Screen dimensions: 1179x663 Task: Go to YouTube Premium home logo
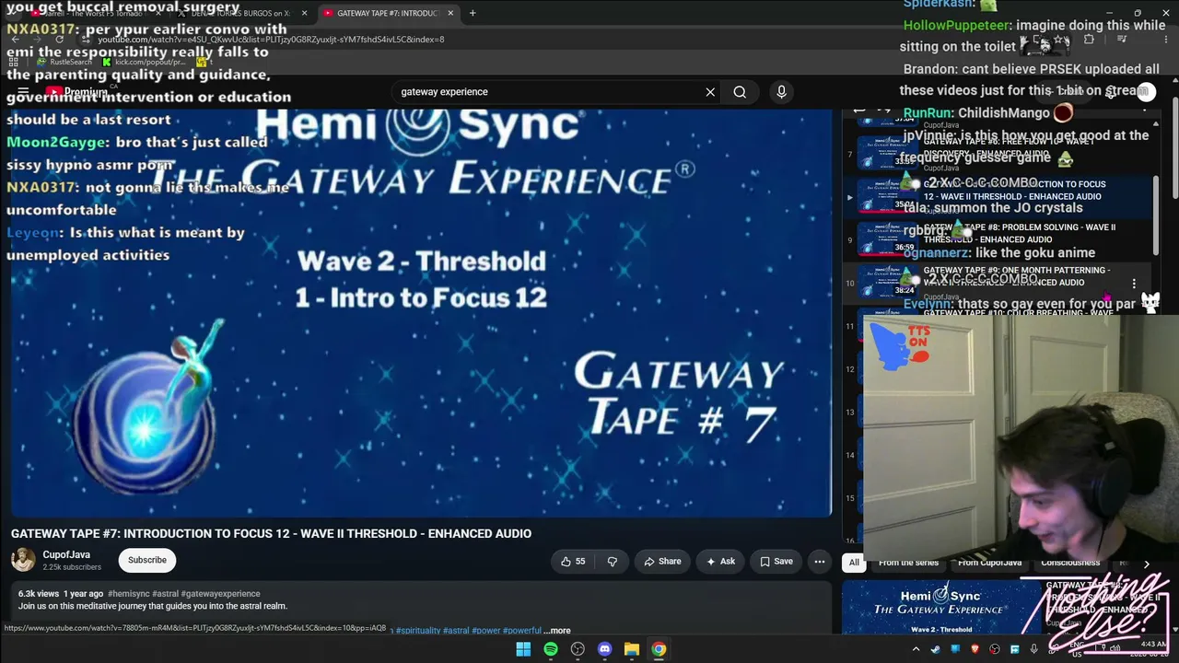[78, 92]
